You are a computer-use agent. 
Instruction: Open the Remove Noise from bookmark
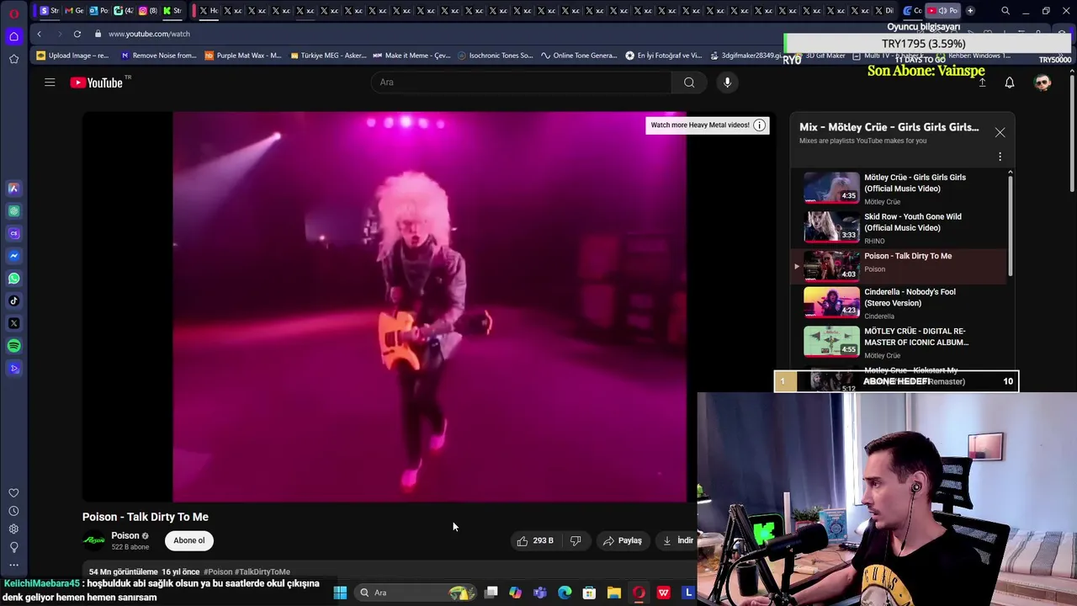pos(158,56)
